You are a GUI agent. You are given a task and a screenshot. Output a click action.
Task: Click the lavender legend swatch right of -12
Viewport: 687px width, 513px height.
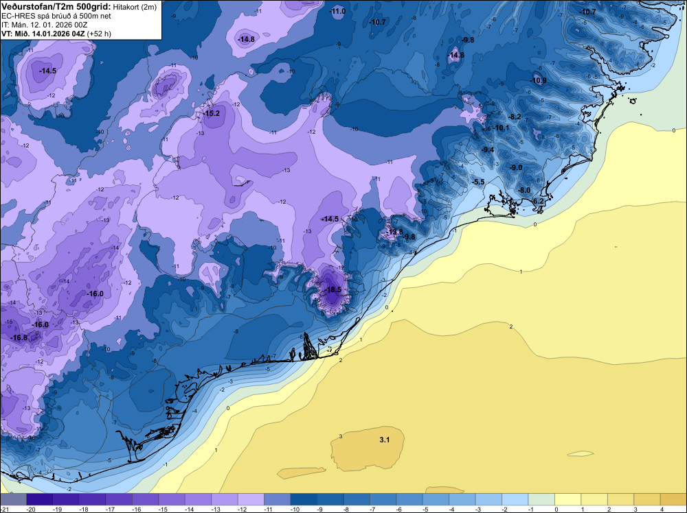point(251,499)
